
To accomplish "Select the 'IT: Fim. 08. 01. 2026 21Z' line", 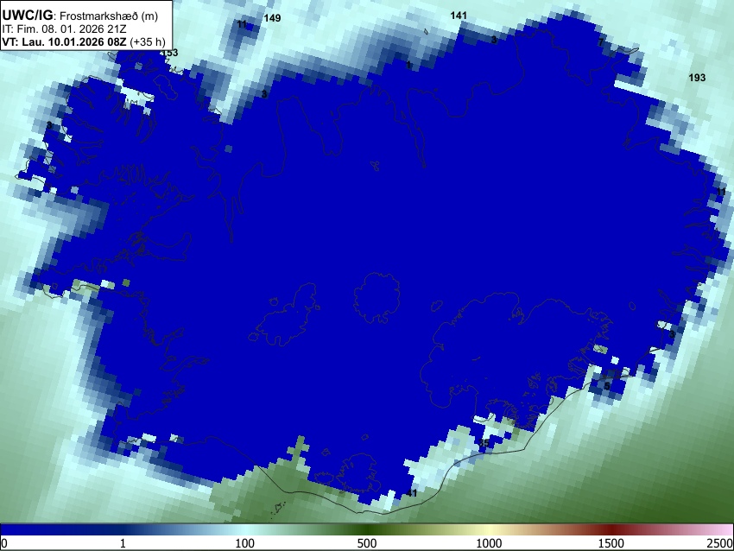I will coord(64,29).
